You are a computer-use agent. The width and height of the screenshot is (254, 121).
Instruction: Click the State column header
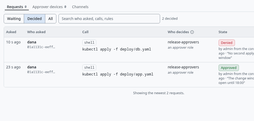point(223,32)
